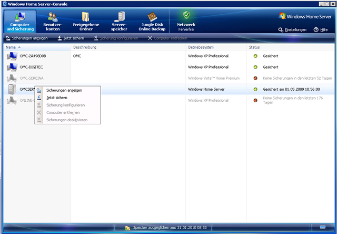Minimize the Windows Home Server console

pos(321,4)
